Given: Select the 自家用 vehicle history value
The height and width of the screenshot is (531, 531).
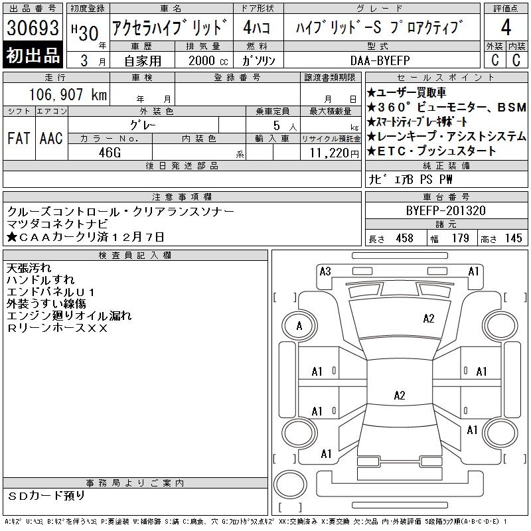Looking at the screenshot, I should coord(143,61).
